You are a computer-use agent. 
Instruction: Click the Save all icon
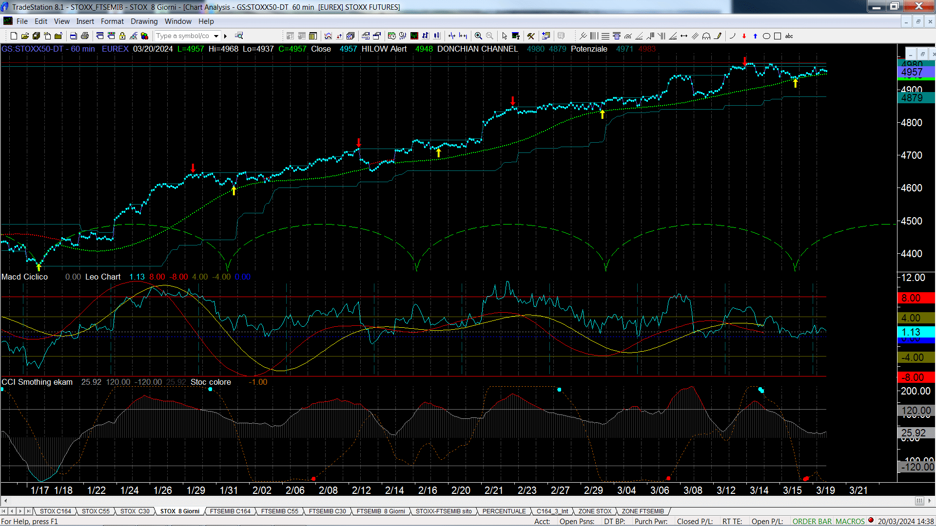(36, 36)
